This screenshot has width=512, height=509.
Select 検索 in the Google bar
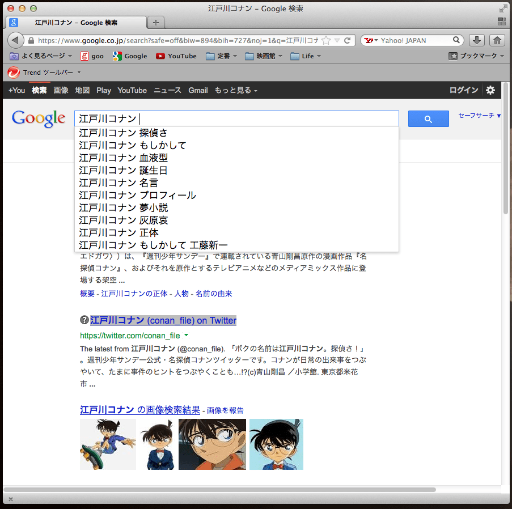pyautogui.click(x=39, y=90)
